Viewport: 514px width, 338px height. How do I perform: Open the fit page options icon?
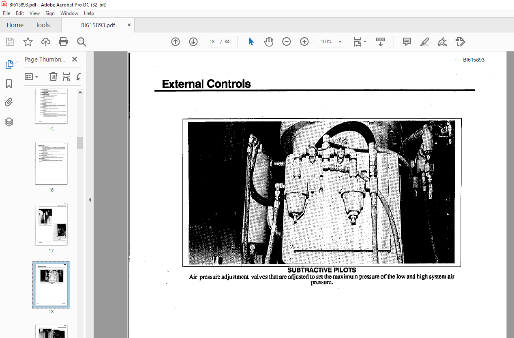pos(360,42)
